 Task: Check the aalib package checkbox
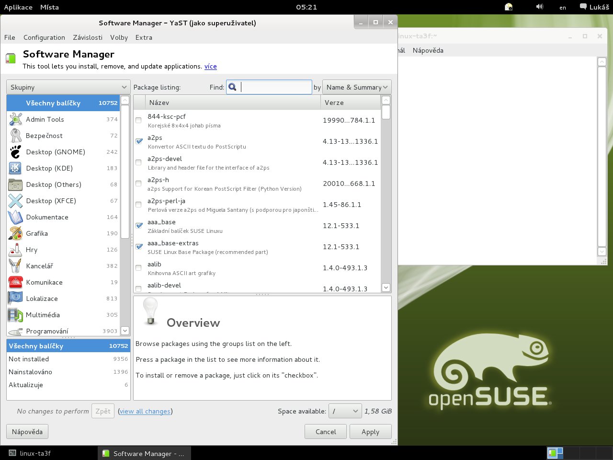coord(138,268)
